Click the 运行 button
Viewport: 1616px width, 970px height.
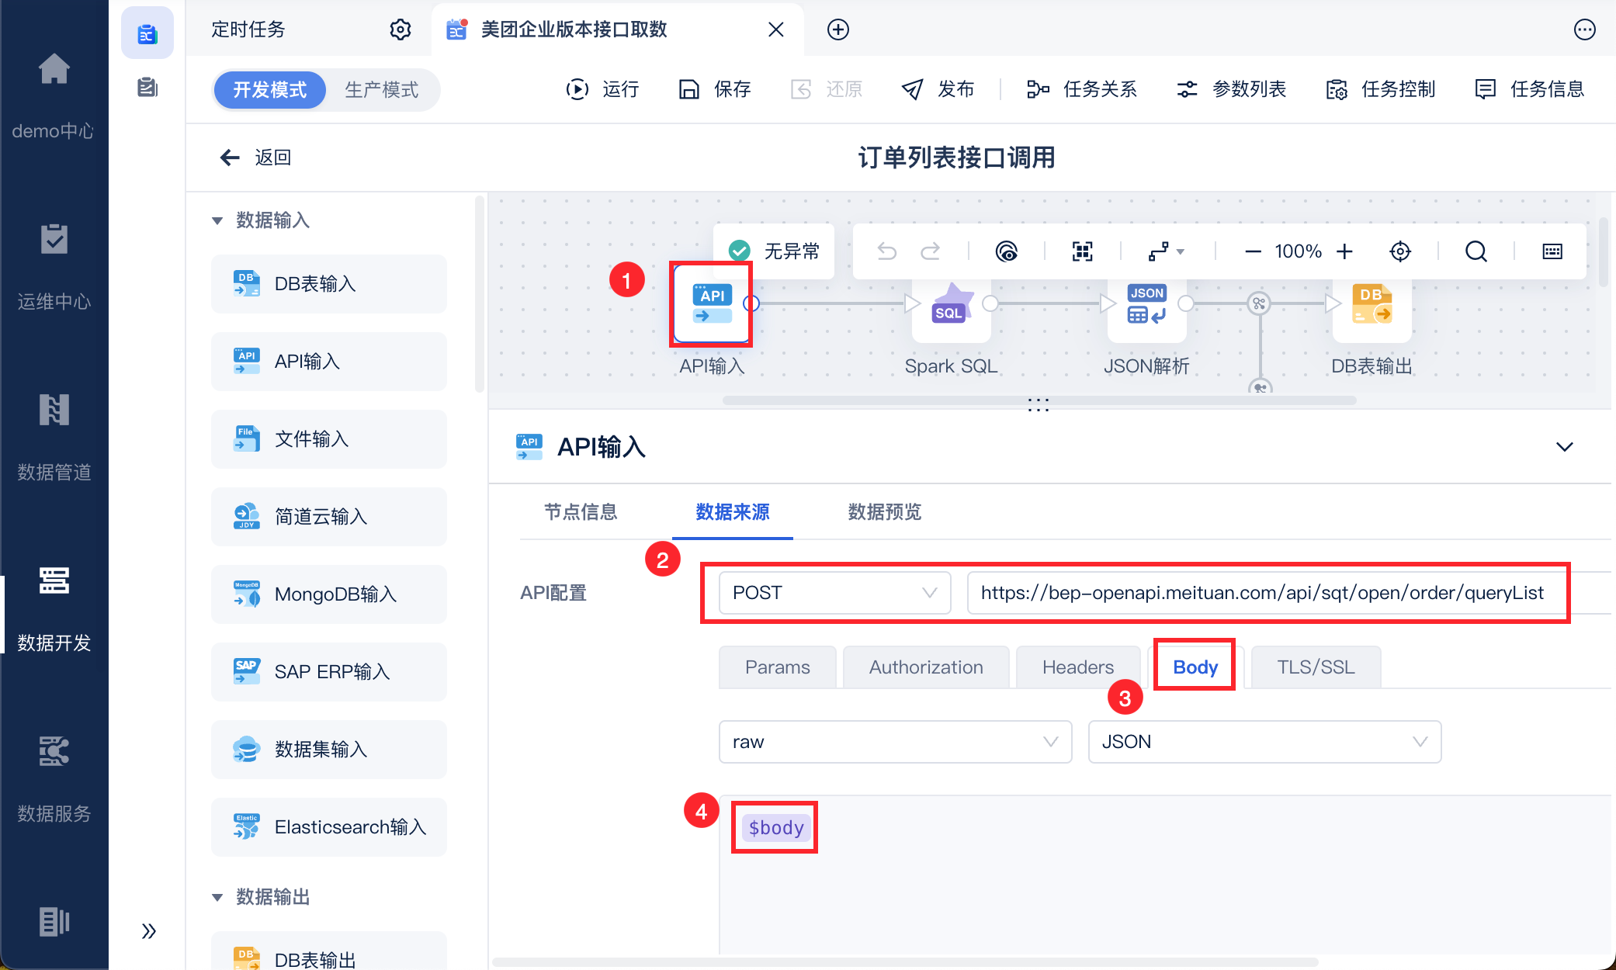coord(602,90)
